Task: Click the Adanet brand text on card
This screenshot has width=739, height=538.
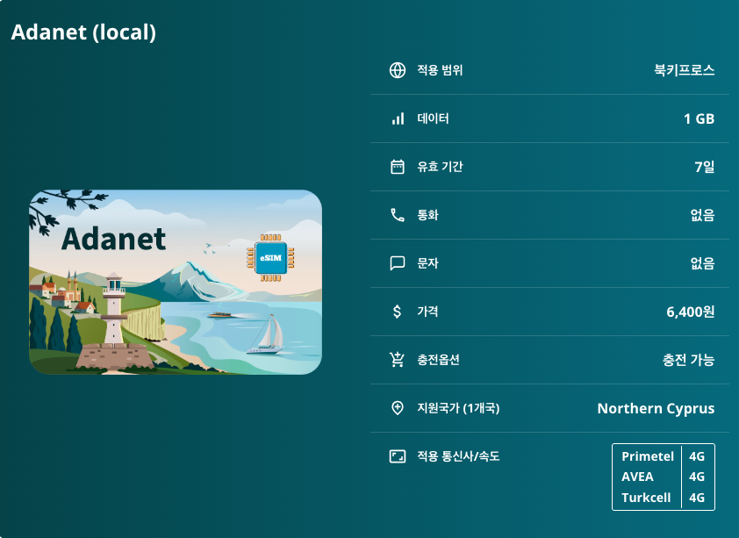Action: [113, 239]
